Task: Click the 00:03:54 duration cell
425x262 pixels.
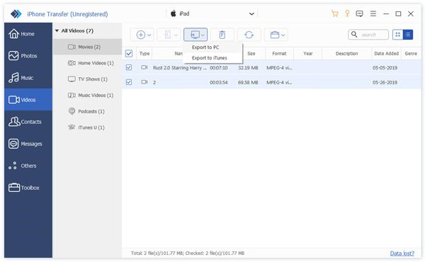Action: point(218,82)
